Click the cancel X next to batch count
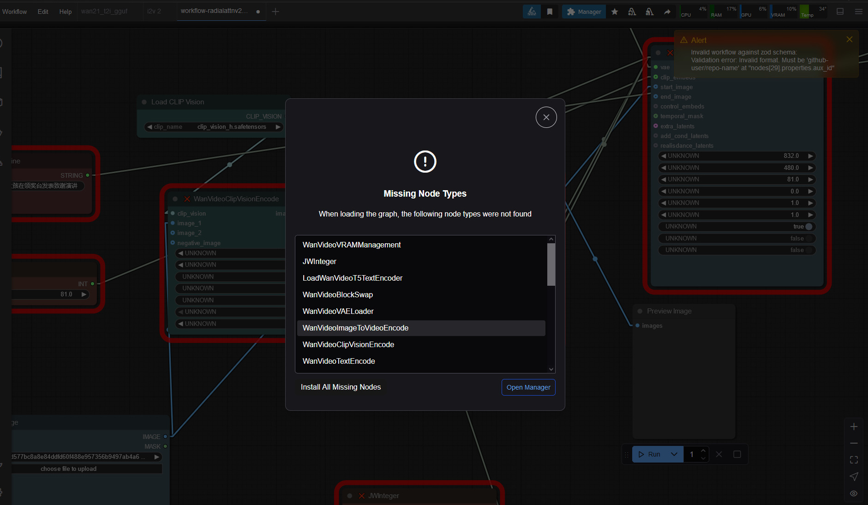This screenshot has height=505, width=868. (719, 454)
